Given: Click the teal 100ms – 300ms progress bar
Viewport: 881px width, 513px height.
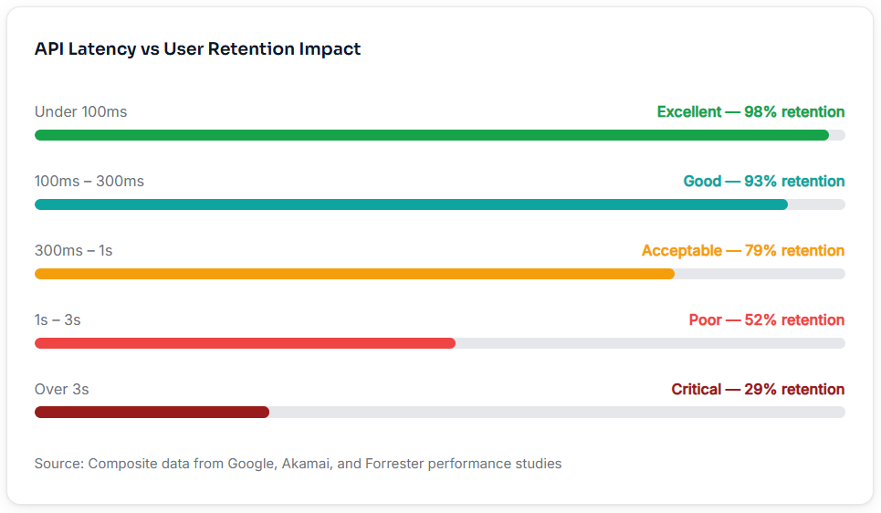Looking at the screenshot, I should tap(411, 204).
